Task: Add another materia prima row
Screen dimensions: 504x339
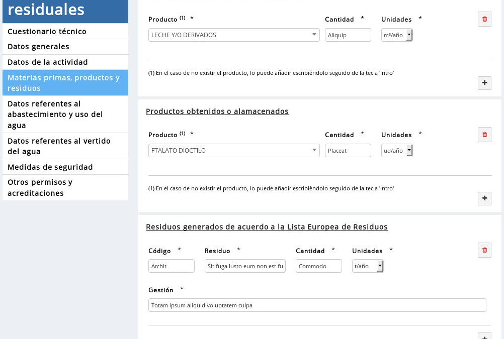Action: 484,83
